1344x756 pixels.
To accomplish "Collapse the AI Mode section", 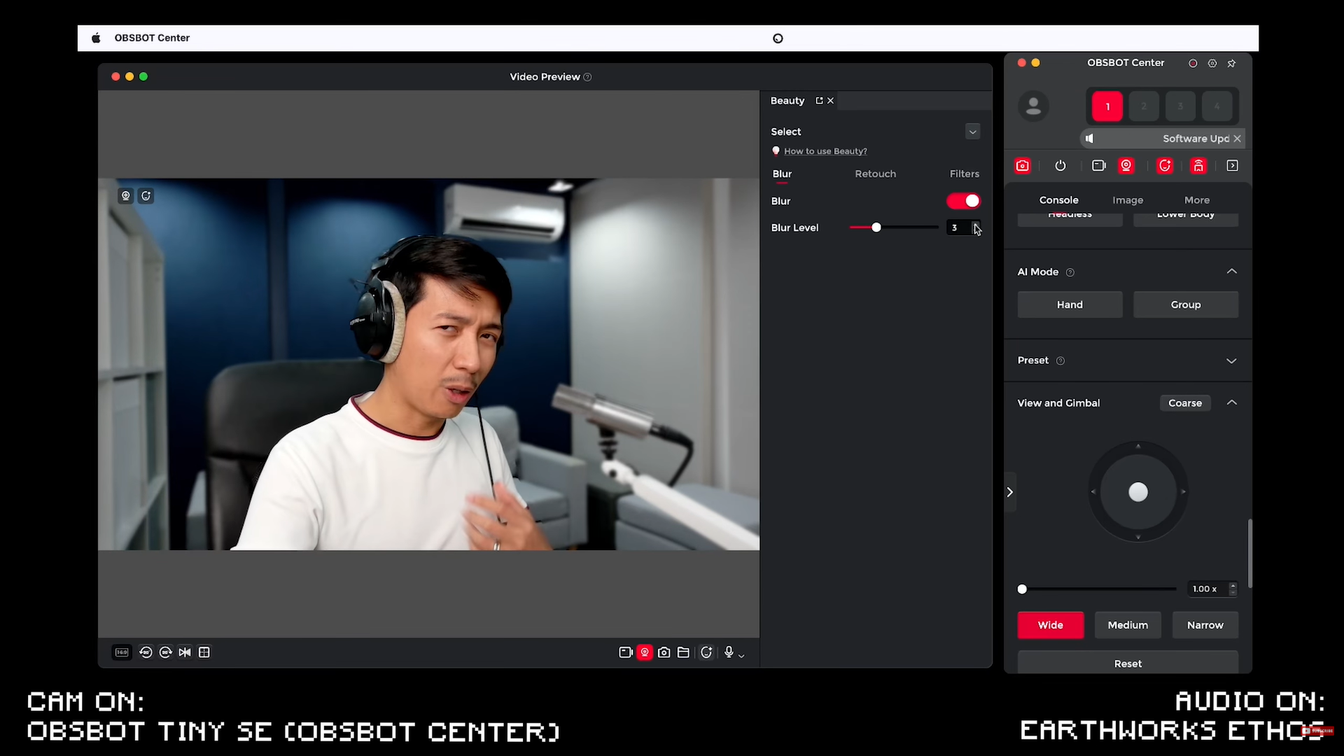I will point(1231,272).
